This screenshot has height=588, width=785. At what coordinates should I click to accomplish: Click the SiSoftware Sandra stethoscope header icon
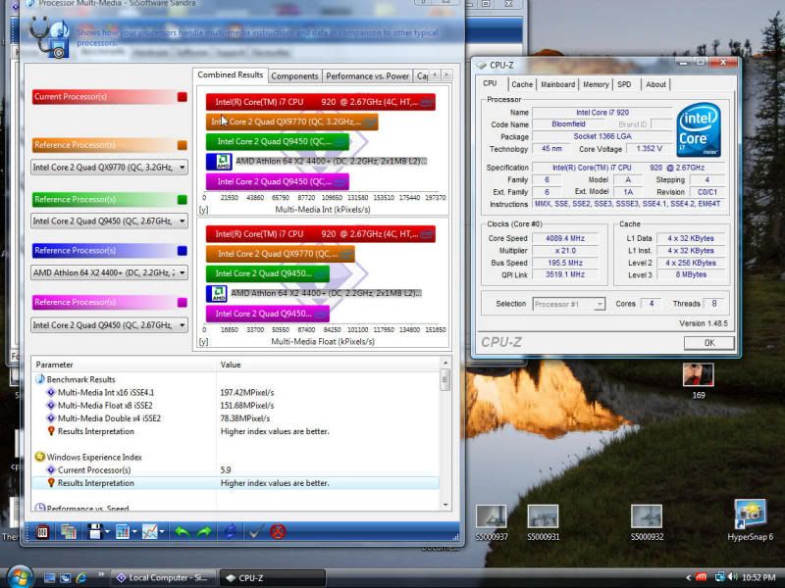coord(49,36)
